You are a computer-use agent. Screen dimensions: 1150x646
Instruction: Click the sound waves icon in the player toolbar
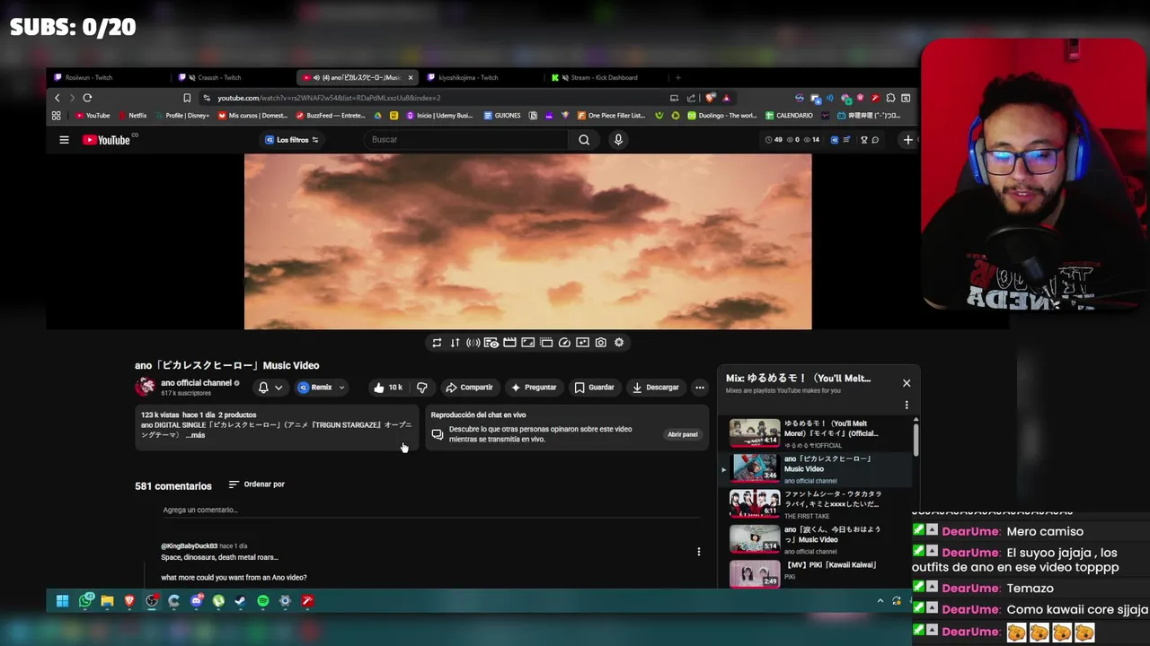(x=473, y=343)
